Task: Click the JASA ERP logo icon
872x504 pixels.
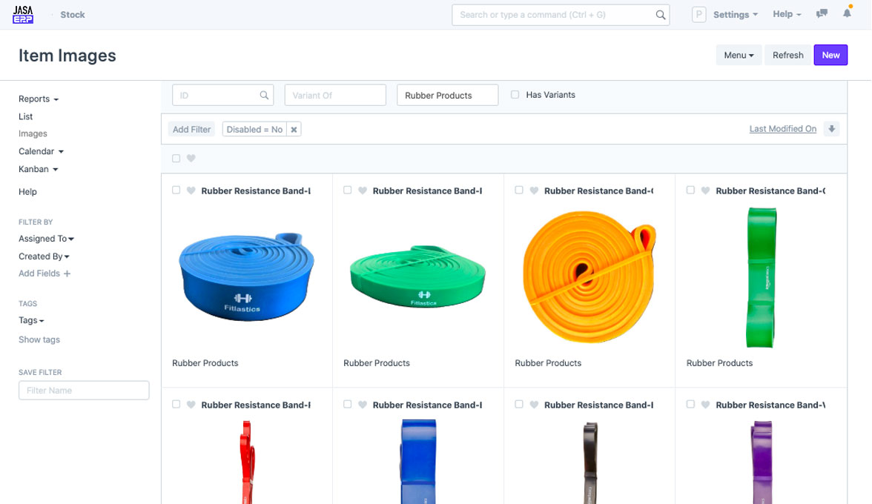Action: (23, 14)
